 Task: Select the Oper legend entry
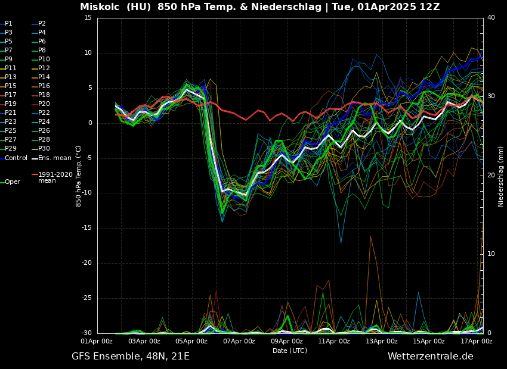13,182
